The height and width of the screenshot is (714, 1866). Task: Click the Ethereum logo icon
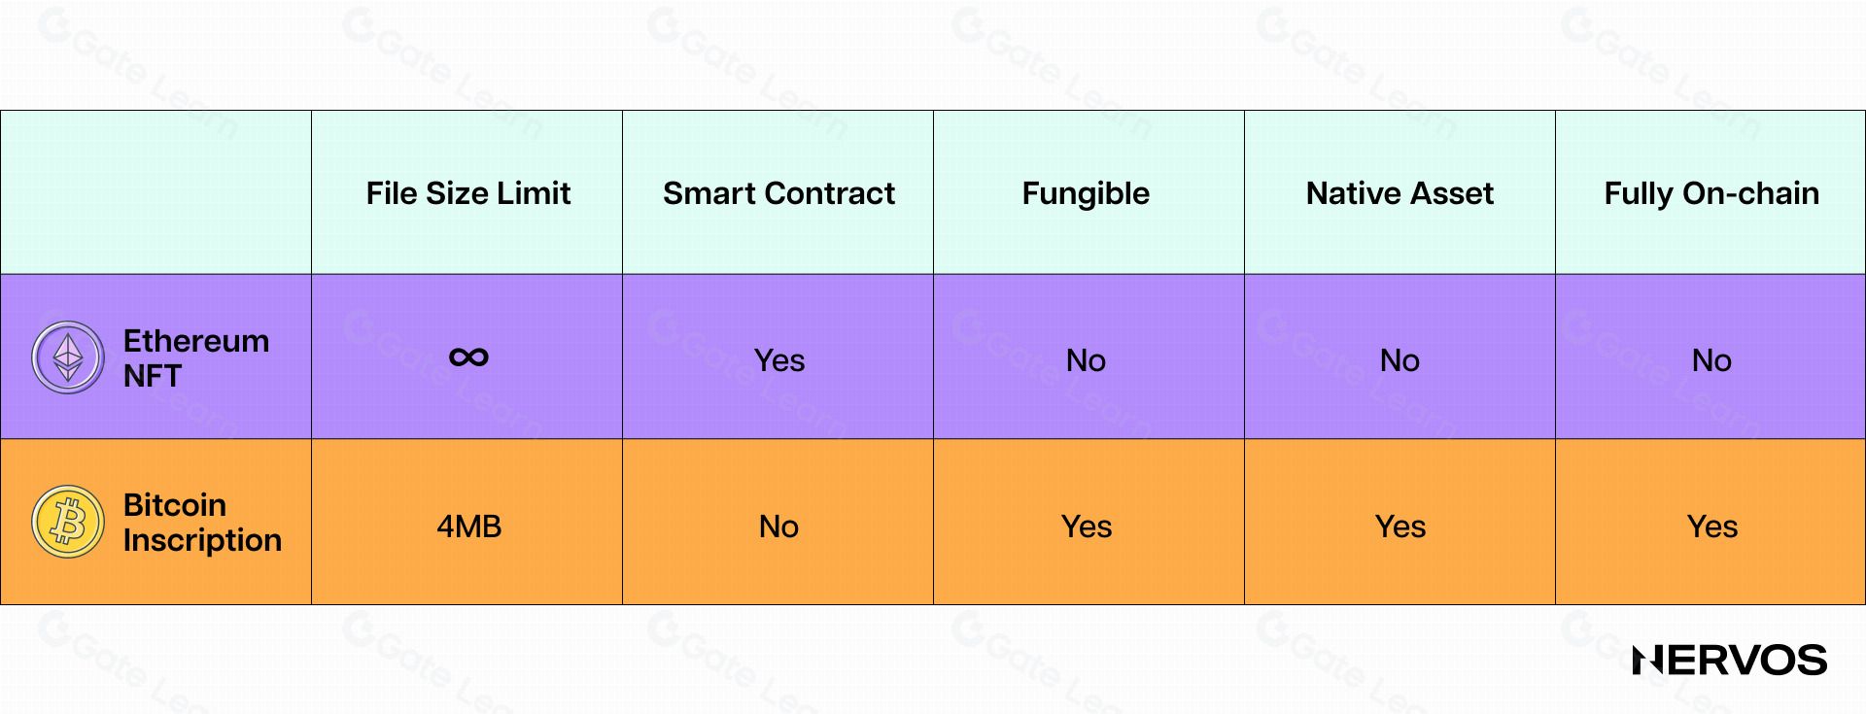pos(68,357)
